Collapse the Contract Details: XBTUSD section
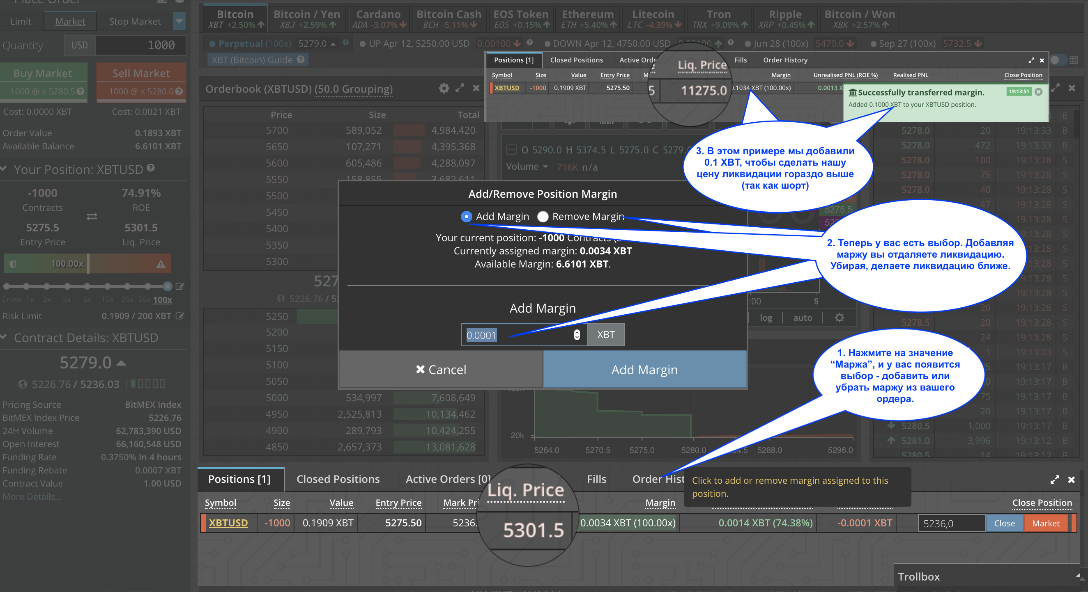 tap(4, 337)
